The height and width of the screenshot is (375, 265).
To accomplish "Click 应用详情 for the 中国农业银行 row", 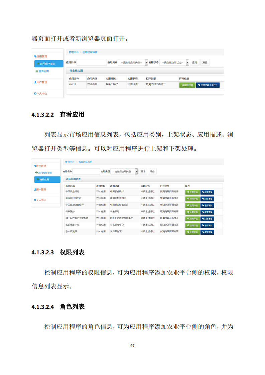I will pos(192,192).
